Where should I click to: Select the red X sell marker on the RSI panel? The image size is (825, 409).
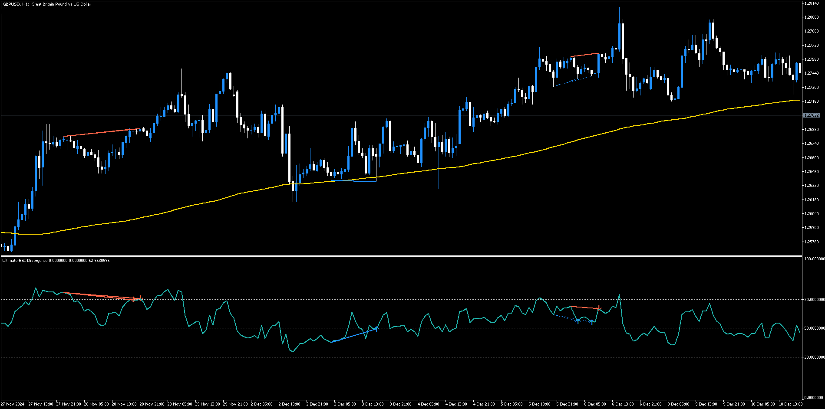point(599,309)
